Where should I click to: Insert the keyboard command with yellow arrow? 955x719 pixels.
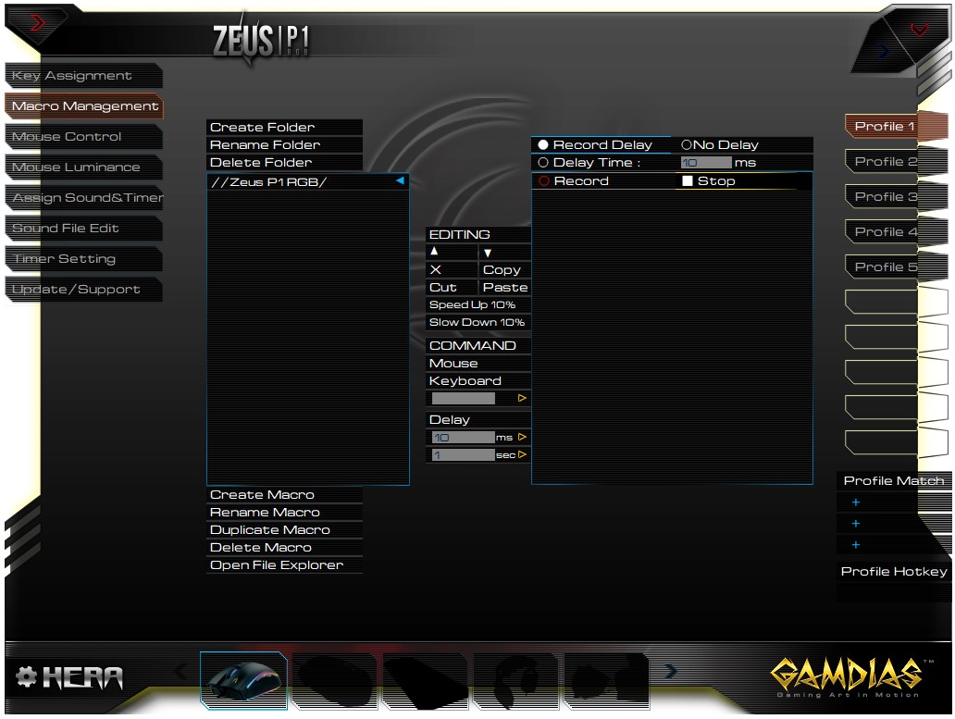tap(522, 398)
